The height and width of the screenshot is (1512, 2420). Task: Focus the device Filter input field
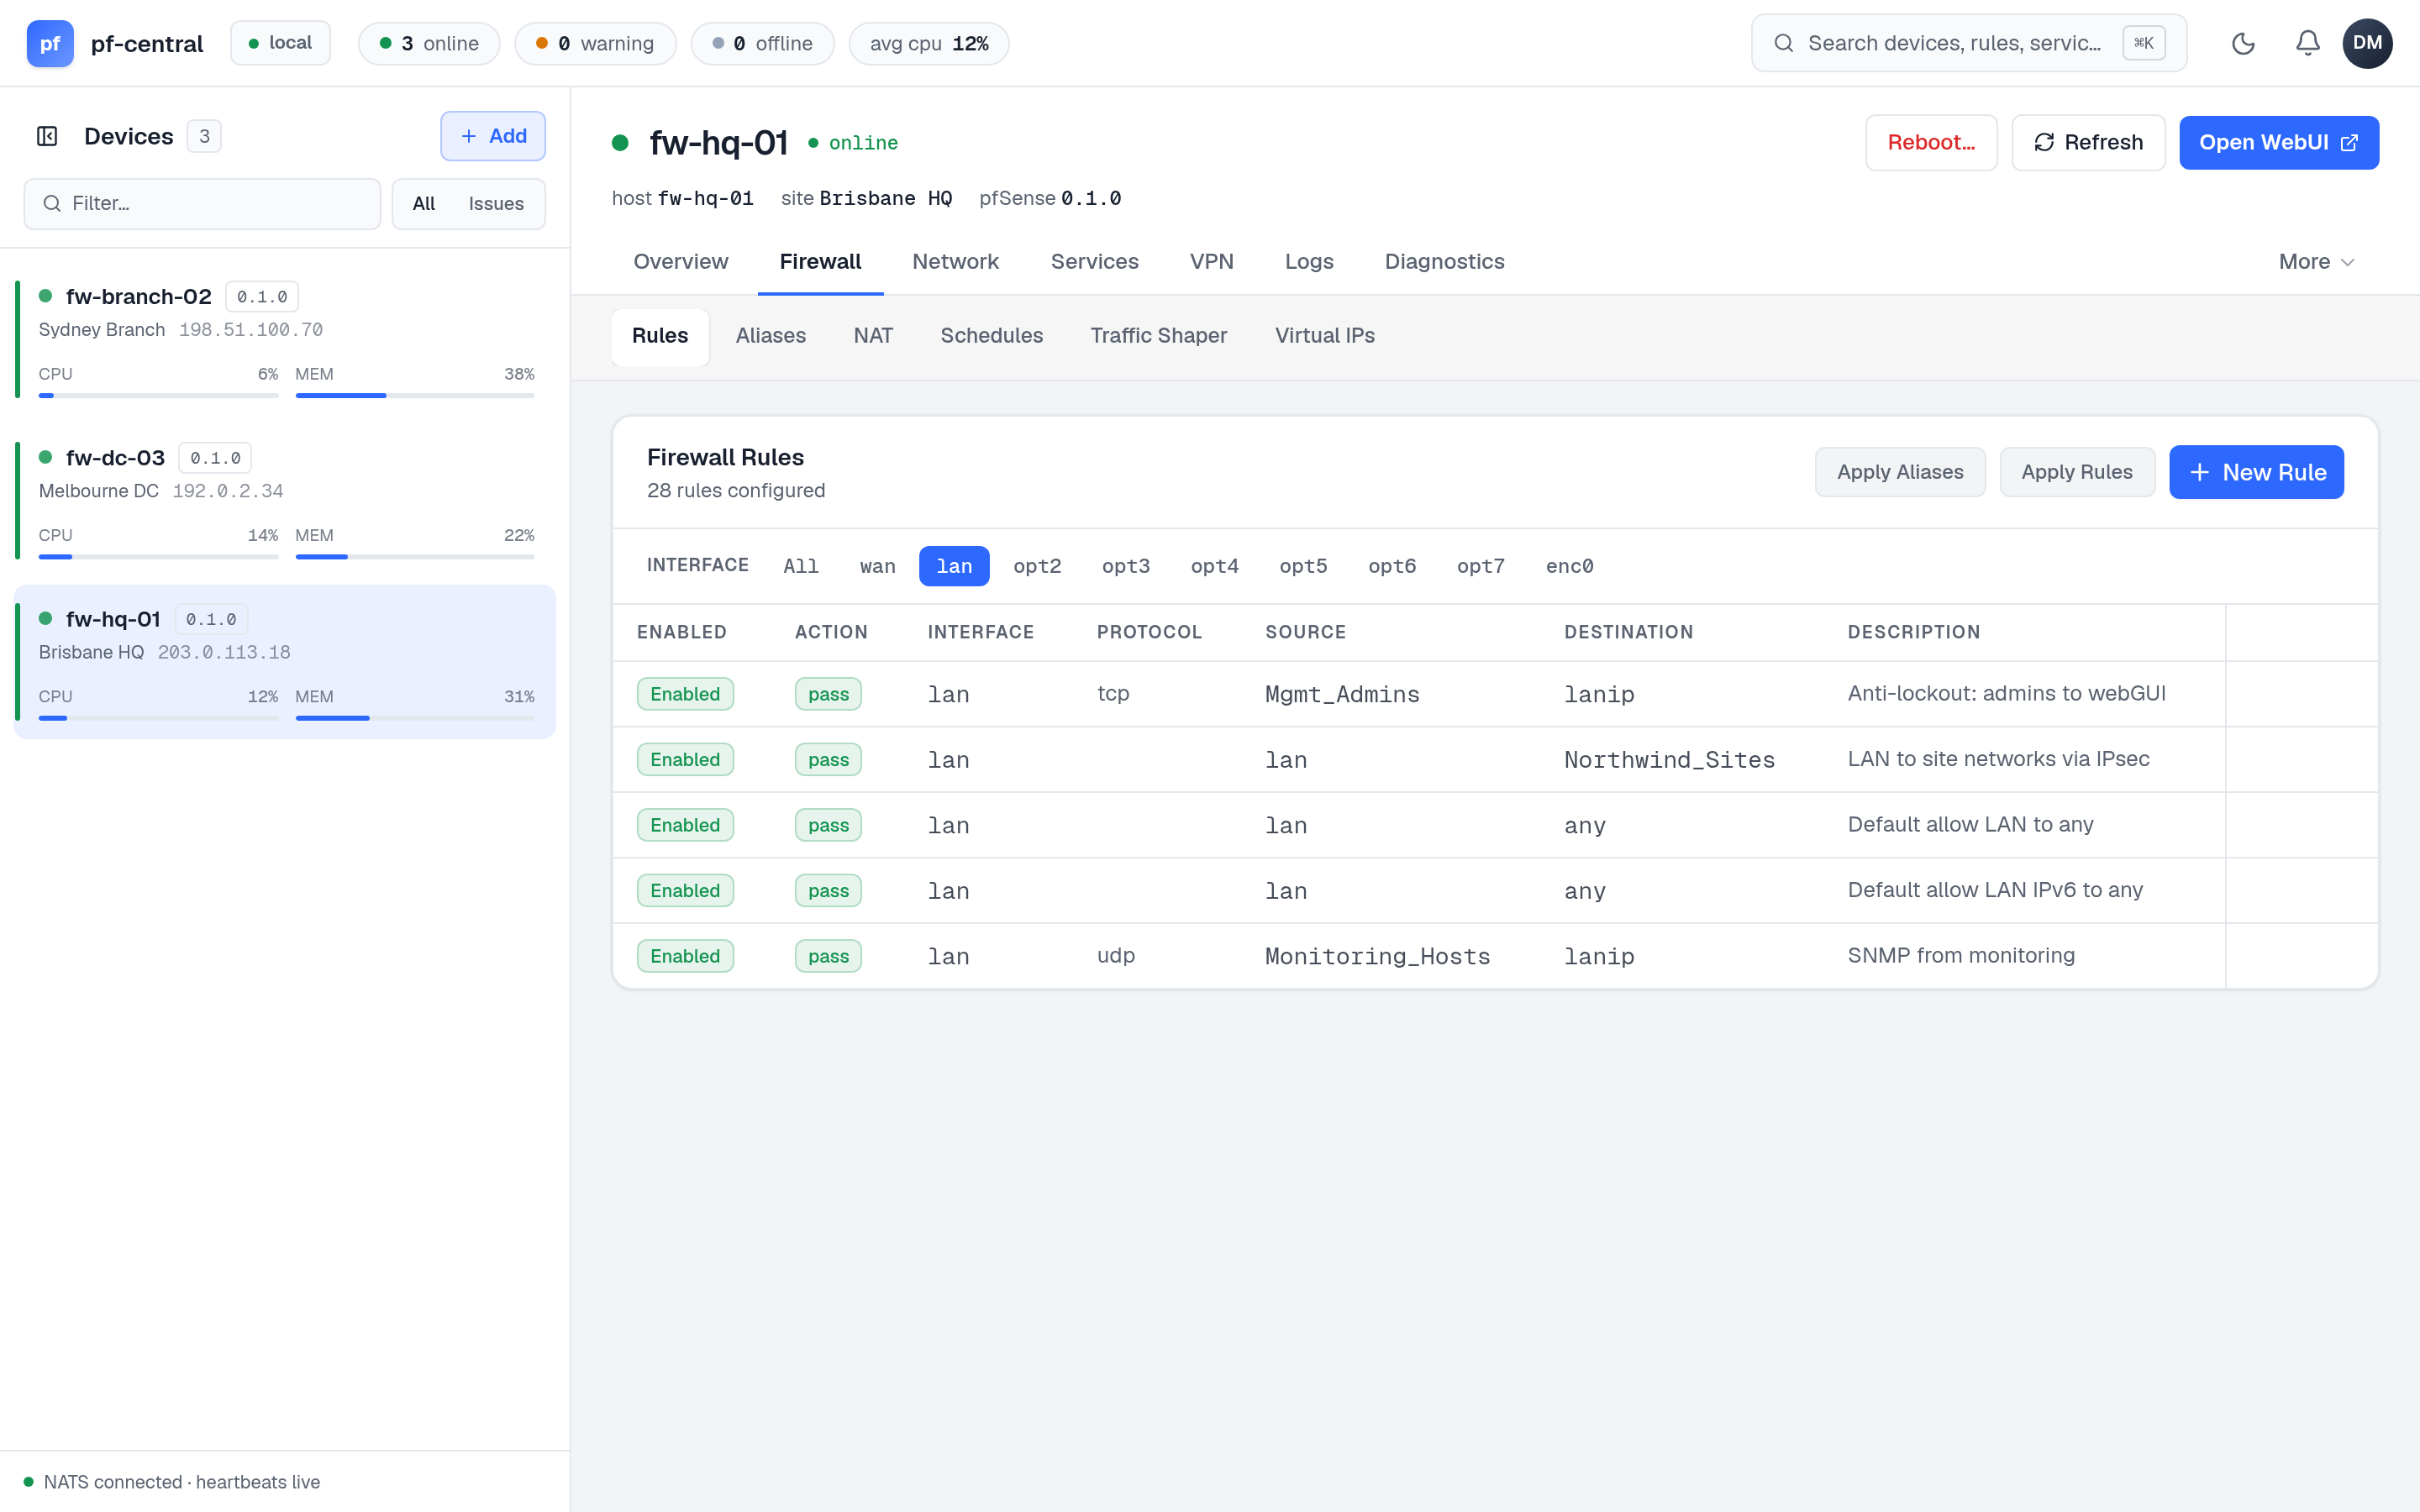[x=202, y=203]
